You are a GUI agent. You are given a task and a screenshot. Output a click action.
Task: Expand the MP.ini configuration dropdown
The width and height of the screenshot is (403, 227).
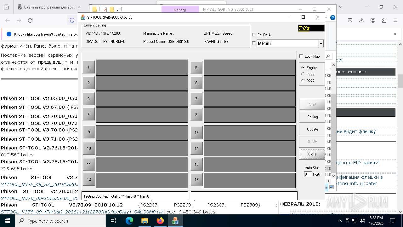coord(321,44)
